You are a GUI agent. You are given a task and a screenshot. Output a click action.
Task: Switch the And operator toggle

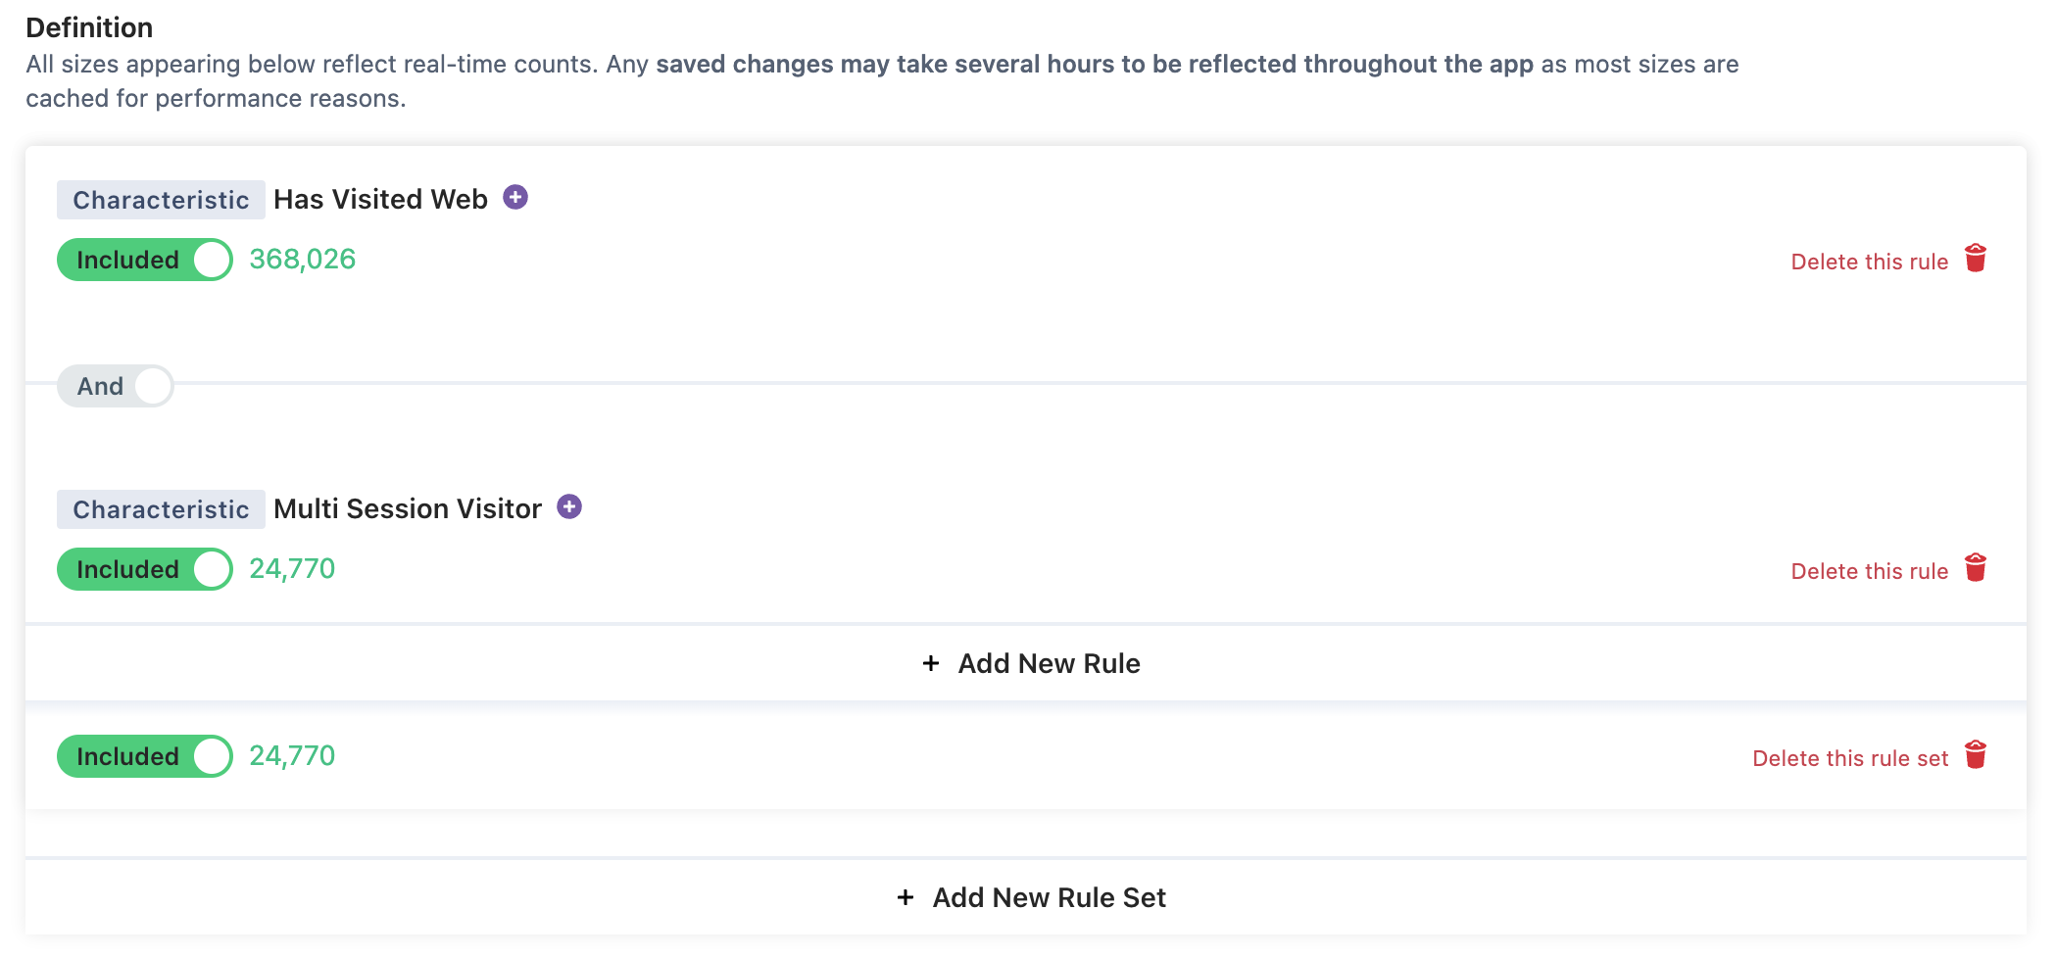(x=116, y=386)
